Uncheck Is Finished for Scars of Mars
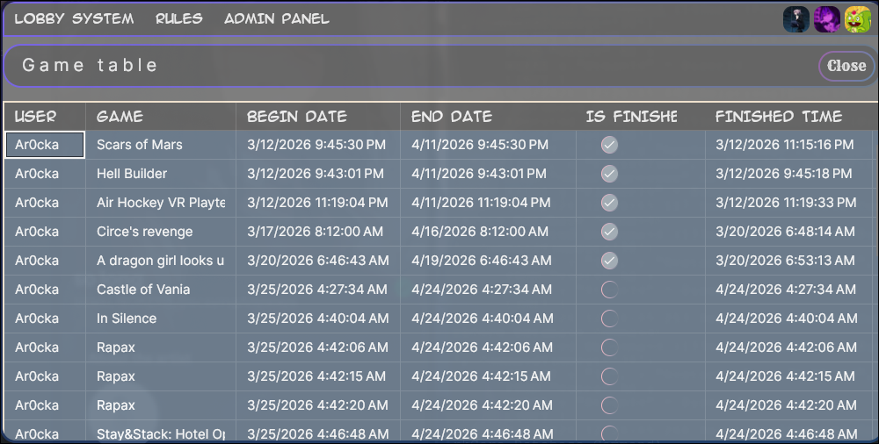The image size is (879, 444). tap(609, 145)
